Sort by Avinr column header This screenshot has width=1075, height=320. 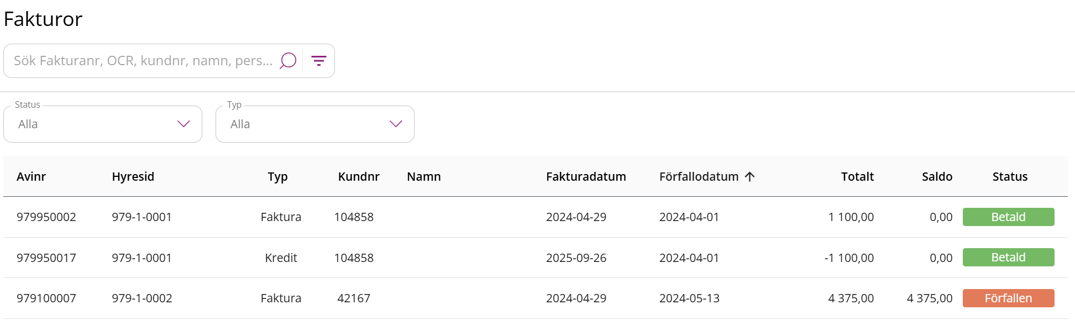click(x=31, y=177)
